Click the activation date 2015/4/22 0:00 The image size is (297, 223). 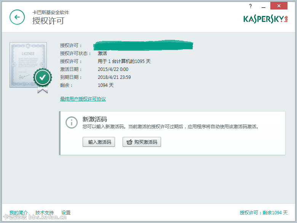[113, 69]
